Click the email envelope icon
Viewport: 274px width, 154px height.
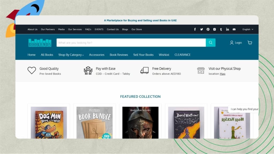point(234,29)
